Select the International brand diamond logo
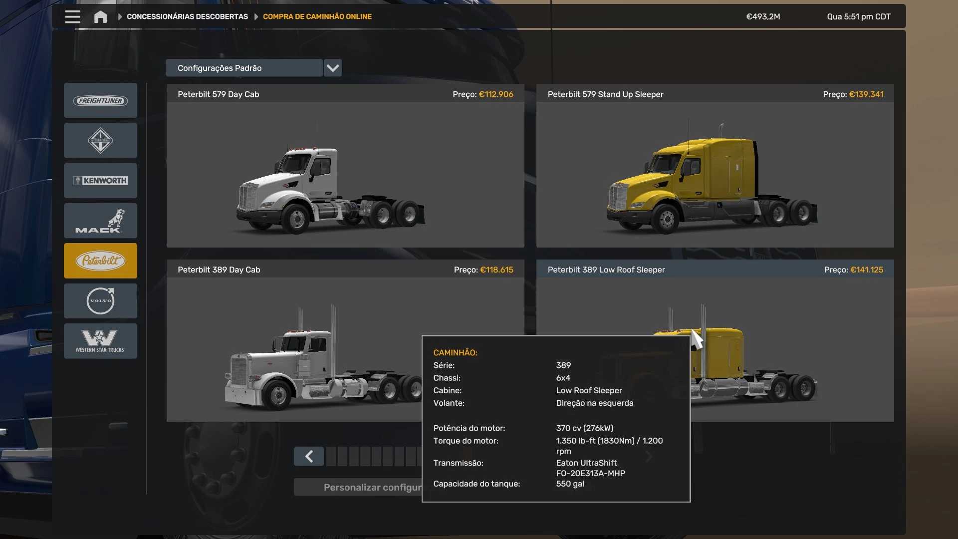The image size is (958, 539). pos(100,141)
